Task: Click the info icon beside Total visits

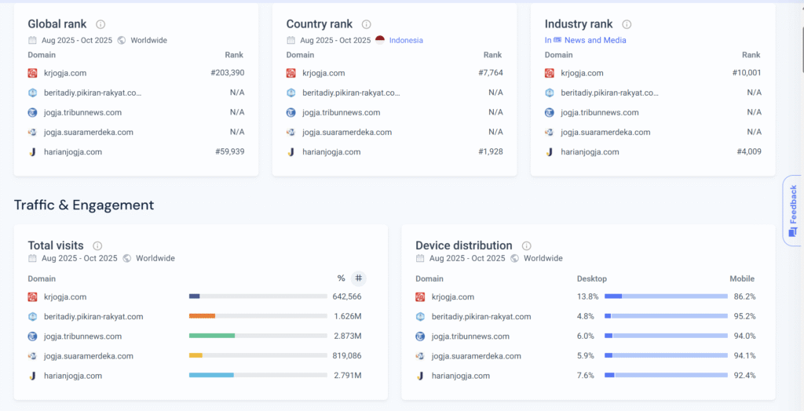Action: click(x=97, y=246)
